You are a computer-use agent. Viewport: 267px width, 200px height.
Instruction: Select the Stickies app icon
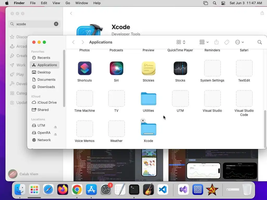(x=148, y=68)
